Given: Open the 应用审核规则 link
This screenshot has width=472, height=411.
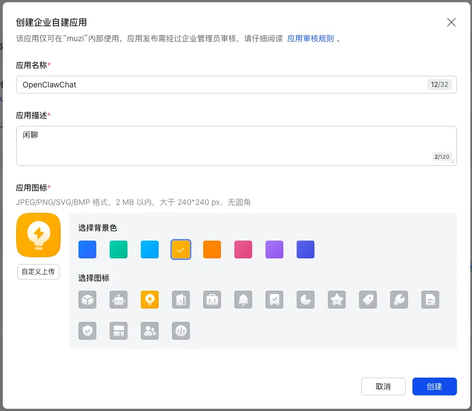Looking at the screenshot, I should coord(311,39).
